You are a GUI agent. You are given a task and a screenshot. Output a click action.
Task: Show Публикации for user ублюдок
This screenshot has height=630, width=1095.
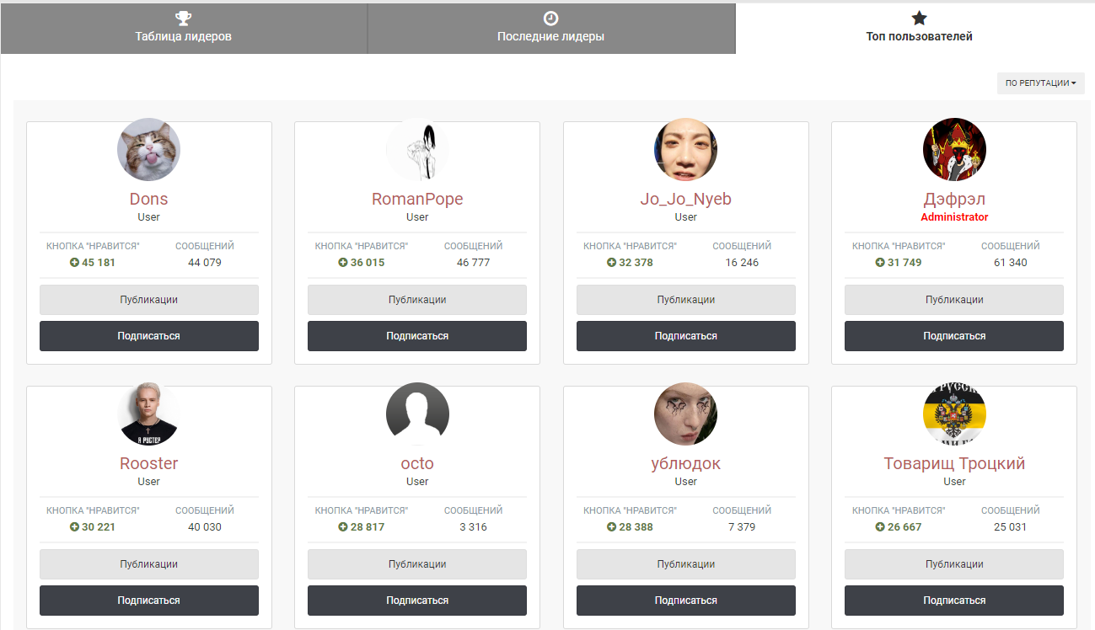coord(685,564)
